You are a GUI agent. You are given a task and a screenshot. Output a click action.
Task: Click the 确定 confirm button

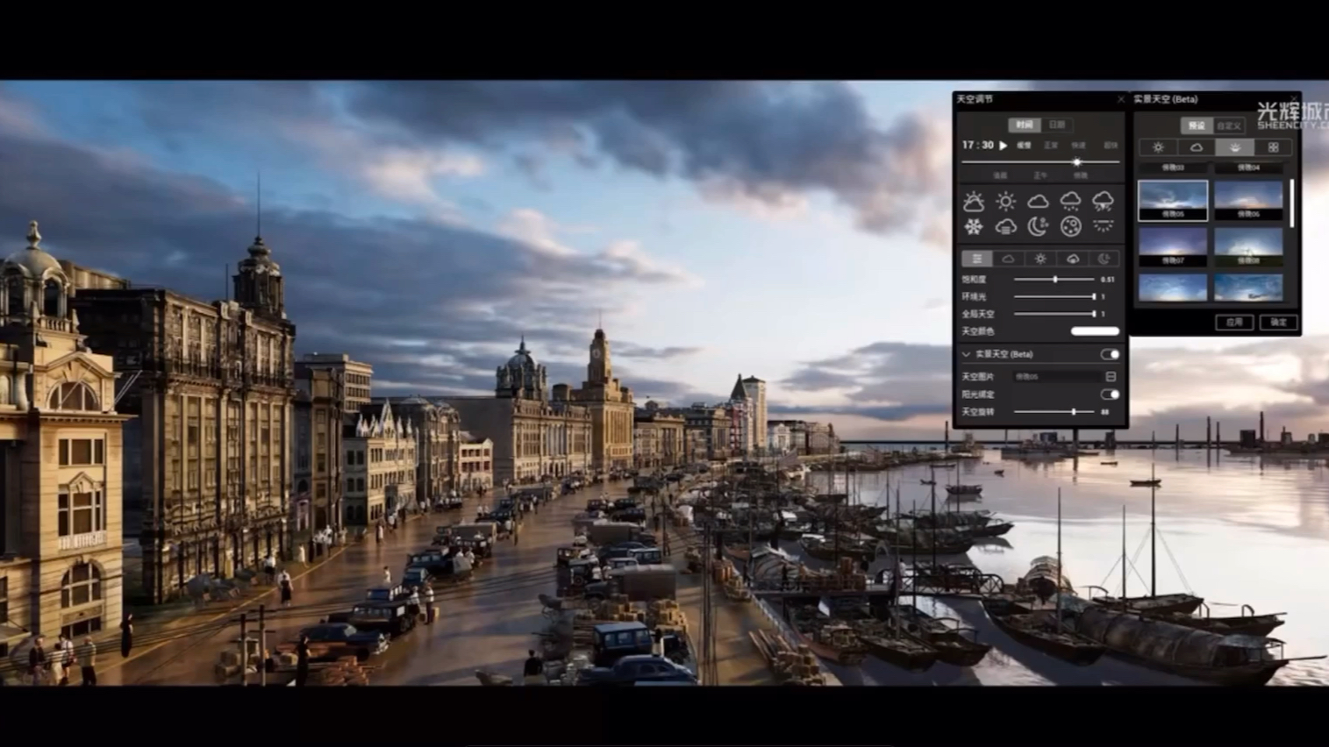[x=1278, y=322]
